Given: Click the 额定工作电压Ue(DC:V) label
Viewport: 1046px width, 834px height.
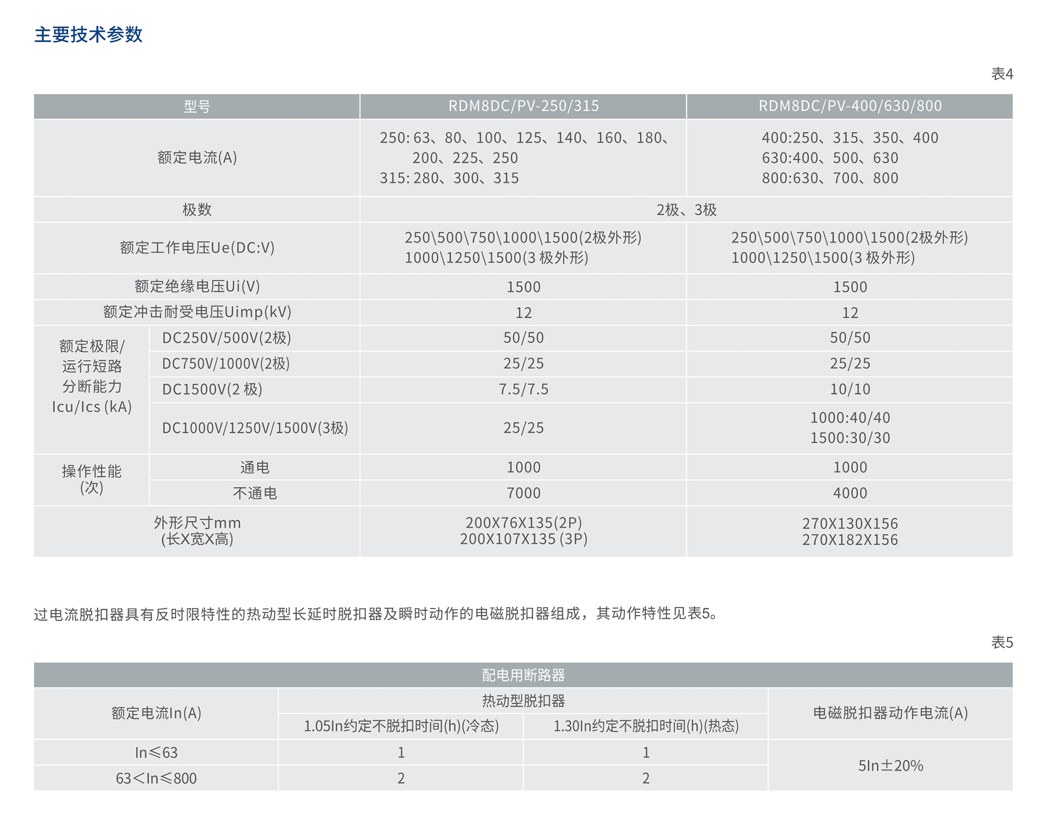Looking at the screenshot, I should click(197, 248).
